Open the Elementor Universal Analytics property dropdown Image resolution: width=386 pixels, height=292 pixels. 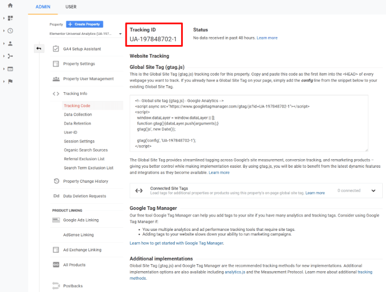pos(86,34)
